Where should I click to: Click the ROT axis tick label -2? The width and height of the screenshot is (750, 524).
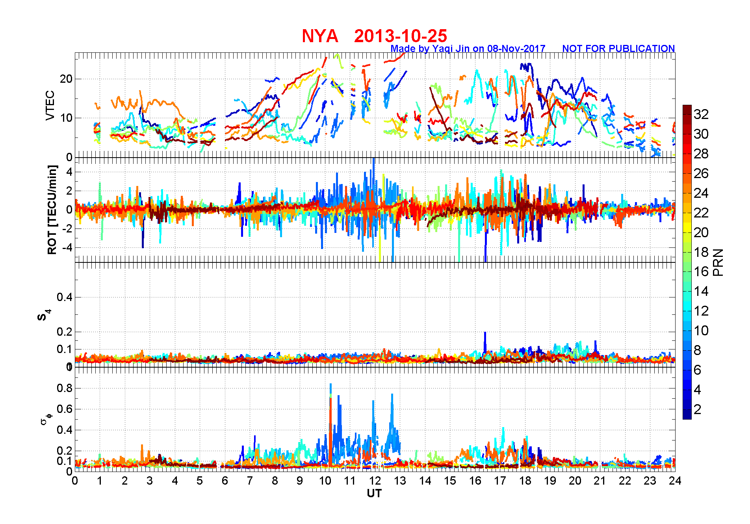(x=67, y=229)
